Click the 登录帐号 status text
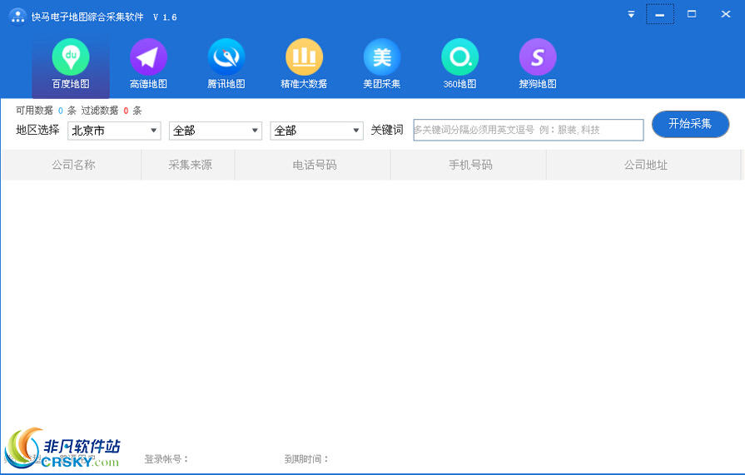 click(x=166, y=459)
